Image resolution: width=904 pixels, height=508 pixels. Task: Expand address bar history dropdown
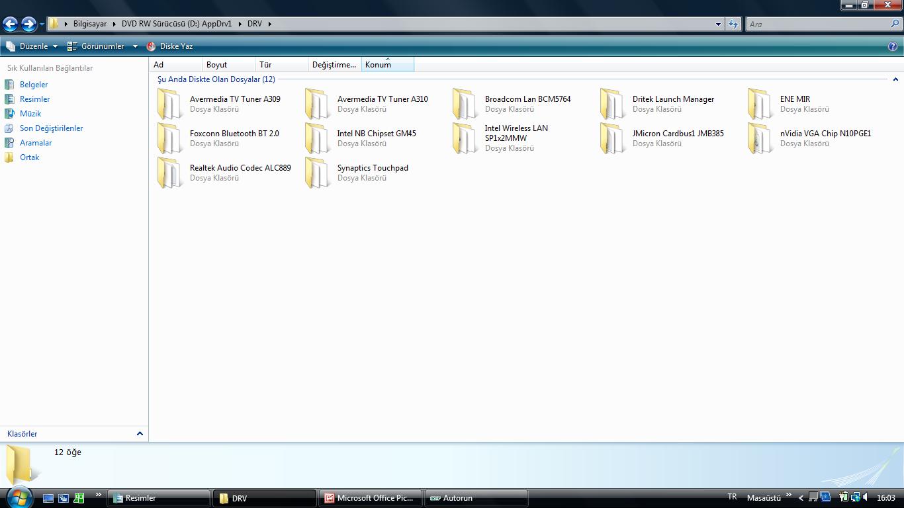pyautogui.click(x=718, y=24)
